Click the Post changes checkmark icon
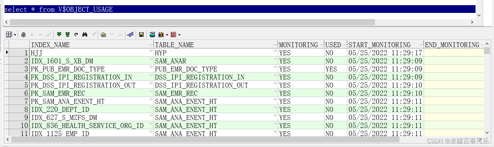The image size is (494, 147). tap(49, 35)
